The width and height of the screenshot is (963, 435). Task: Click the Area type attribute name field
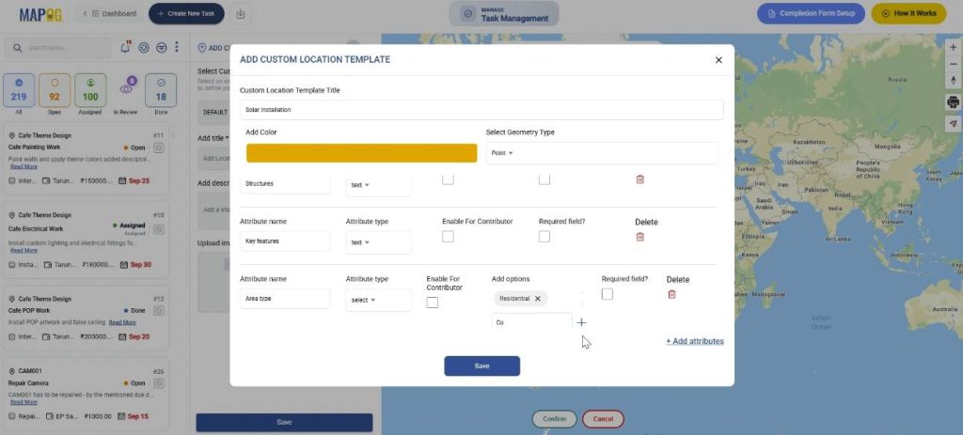(285, 299)
